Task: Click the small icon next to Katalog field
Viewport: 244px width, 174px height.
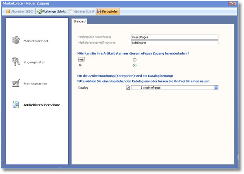Action: [128, 88]
